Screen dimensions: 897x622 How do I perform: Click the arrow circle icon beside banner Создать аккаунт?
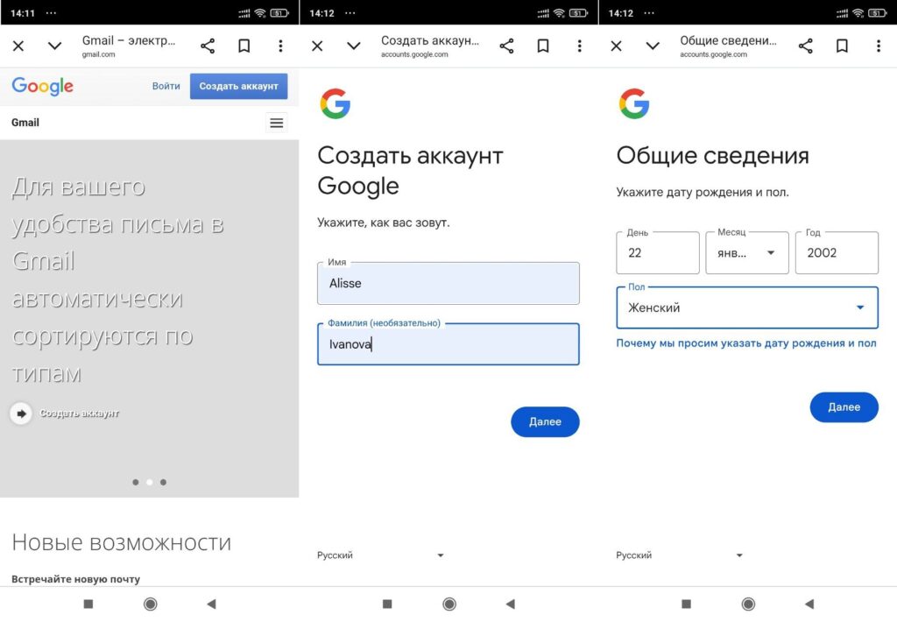pos(21,413)
